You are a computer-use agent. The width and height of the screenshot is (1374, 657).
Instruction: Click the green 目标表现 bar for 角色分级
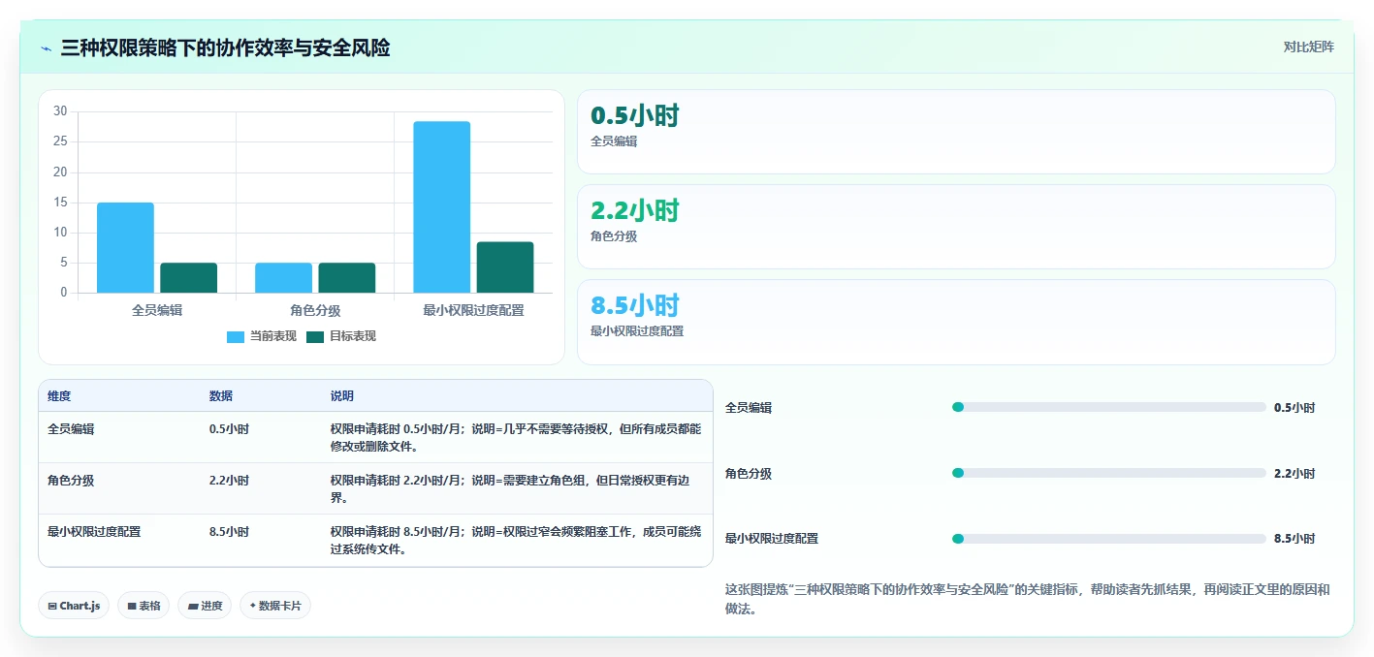pyautogui.click(x=346, y=277)
